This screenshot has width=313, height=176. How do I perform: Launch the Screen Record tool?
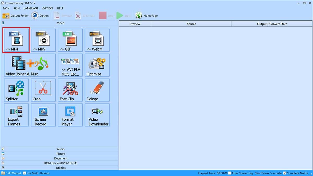click(x=43, y=115)
